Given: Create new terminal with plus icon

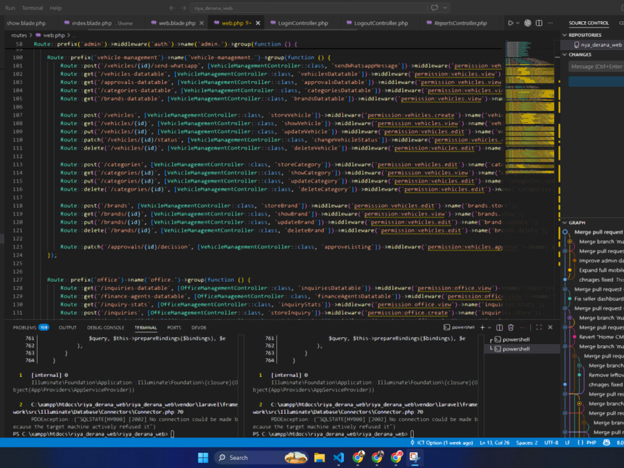Looking at the screenshot, I should click(x=482, y=327).
